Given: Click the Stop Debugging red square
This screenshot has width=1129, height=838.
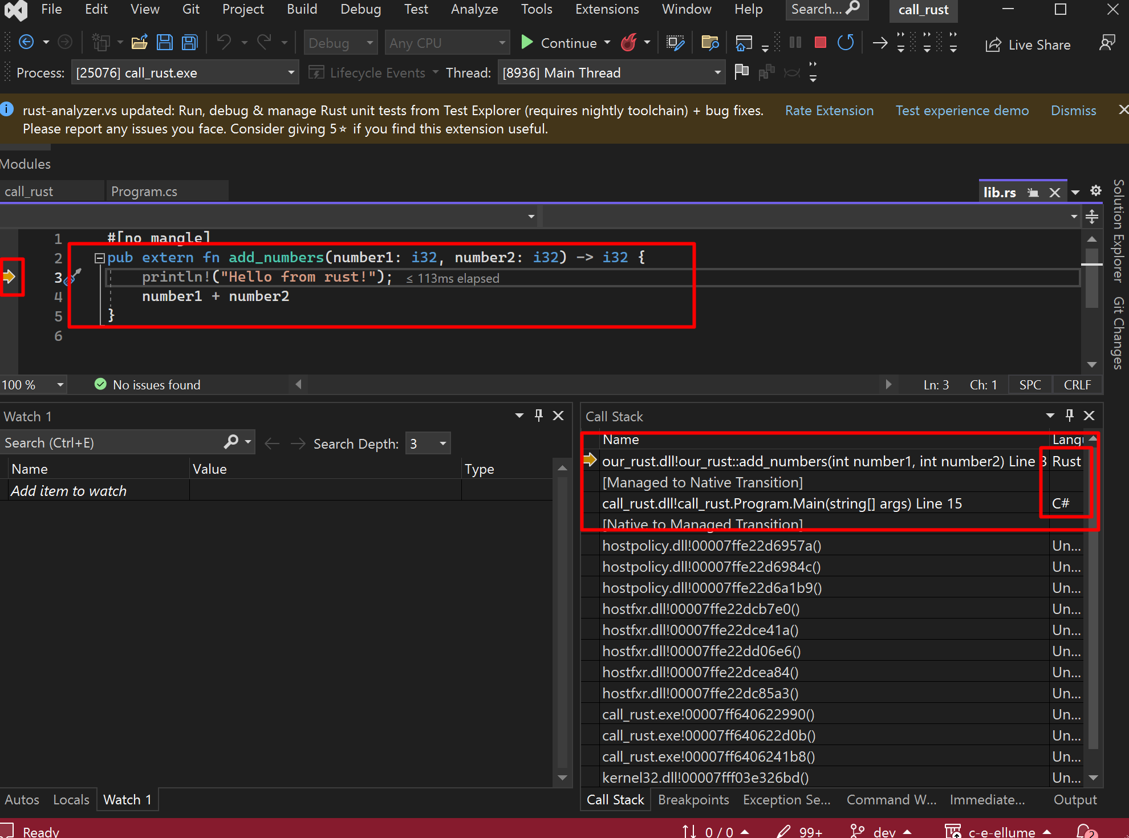Looking at the screenshot, I should coord(820,43).
